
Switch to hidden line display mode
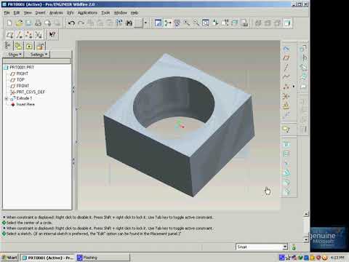click(268, 23)
